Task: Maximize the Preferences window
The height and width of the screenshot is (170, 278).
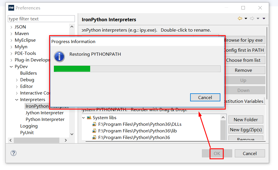Action: 243,8
